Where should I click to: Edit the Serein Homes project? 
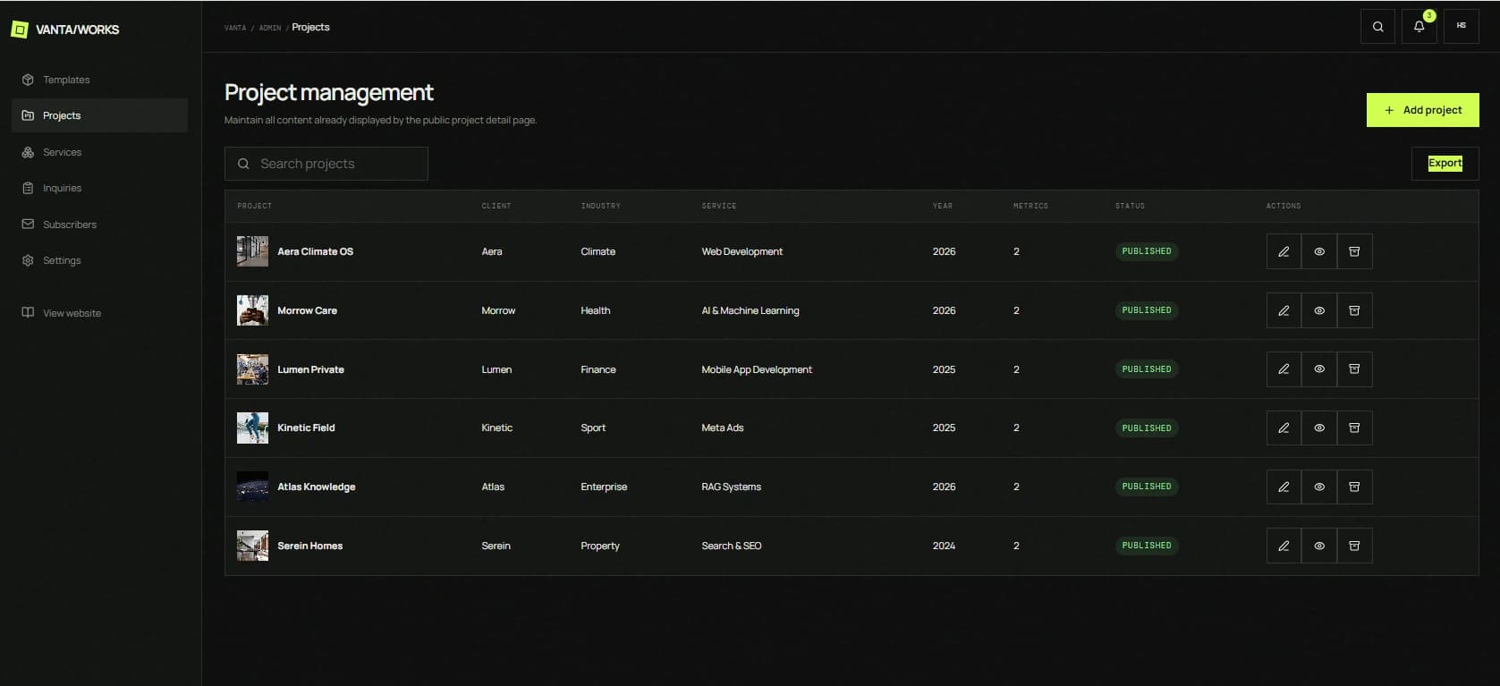point(1284,546)
